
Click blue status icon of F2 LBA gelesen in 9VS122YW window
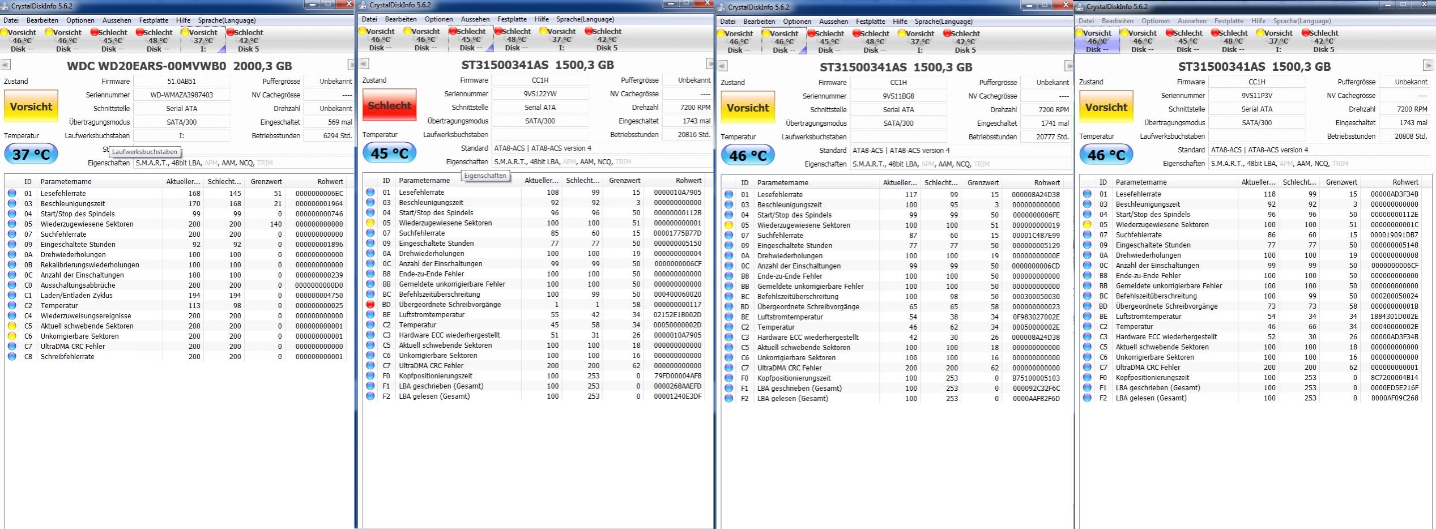(x=370, y=396)
